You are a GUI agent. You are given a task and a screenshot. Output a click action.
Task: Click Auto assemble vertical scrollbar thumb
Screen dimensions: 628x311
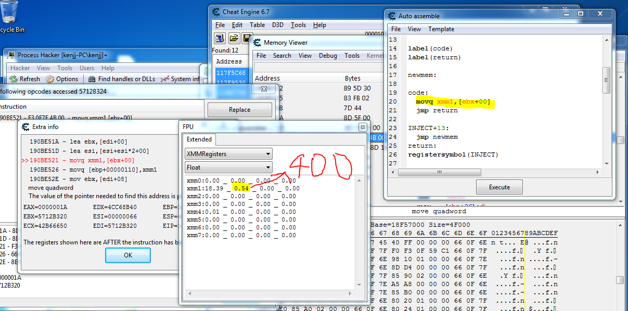pos(606,80)
